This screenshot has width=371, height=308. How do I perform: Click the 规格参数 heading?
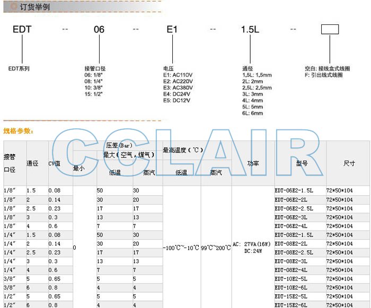19,130
